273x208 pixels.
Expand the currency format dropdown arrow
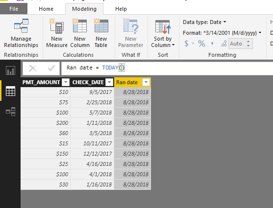[193, 43]
